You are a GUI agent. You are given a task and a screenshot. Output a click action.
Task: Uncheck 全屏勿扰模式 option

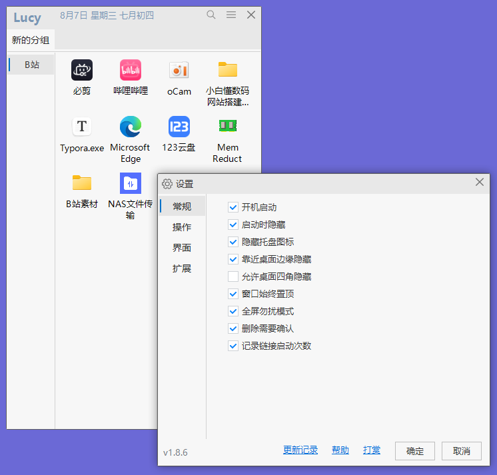pyautogui.click(x=233, y=311)
